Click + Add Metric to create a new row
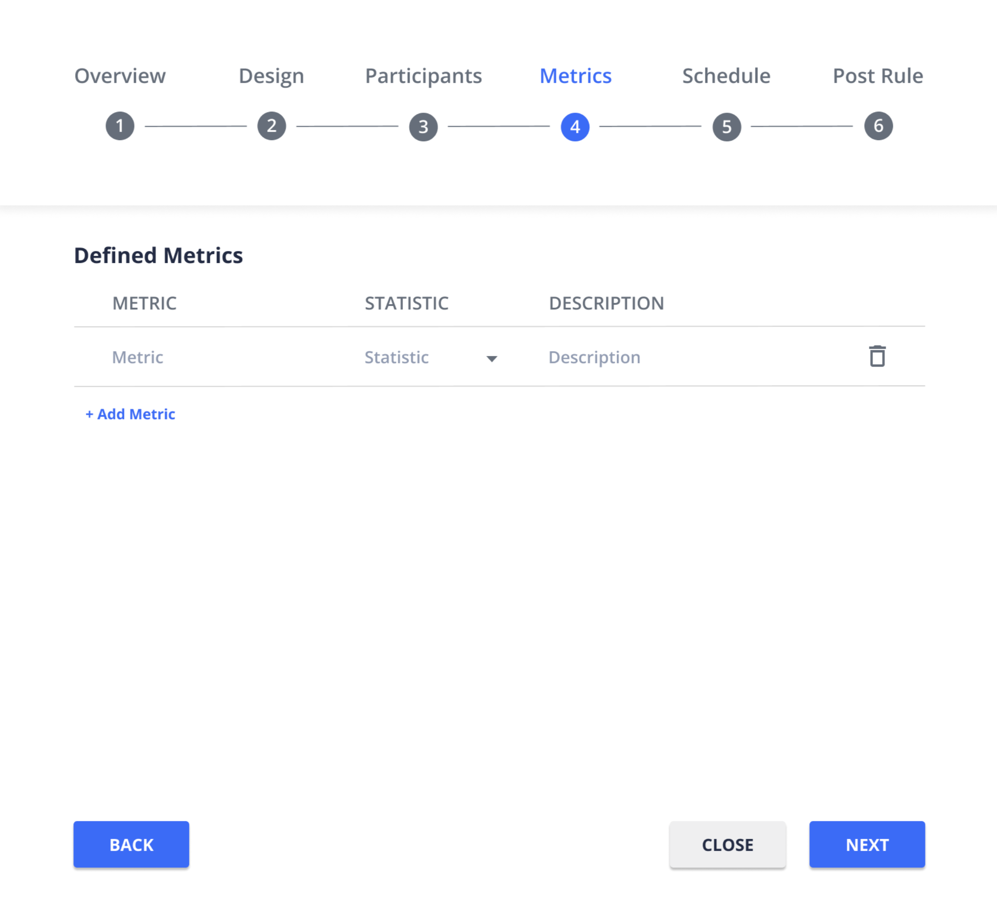This screenshot has width=997, height=913. (x=131, y=414)
